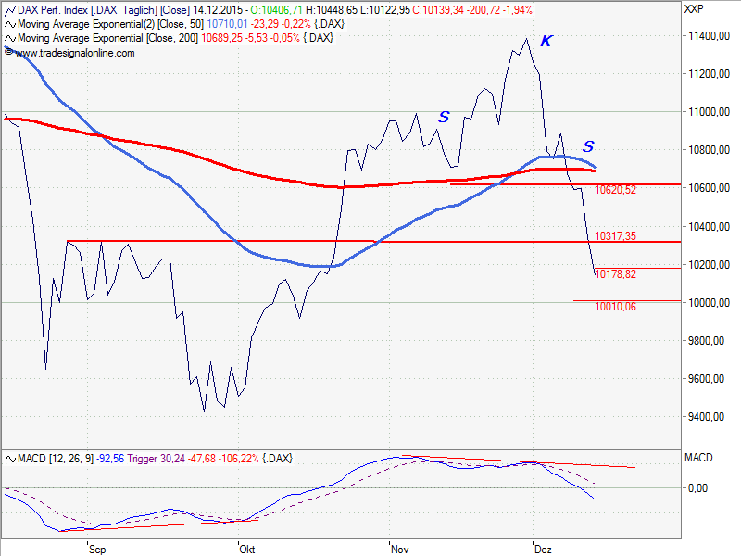Click the Okt marker on the time axis

click(x=247, y=549)
